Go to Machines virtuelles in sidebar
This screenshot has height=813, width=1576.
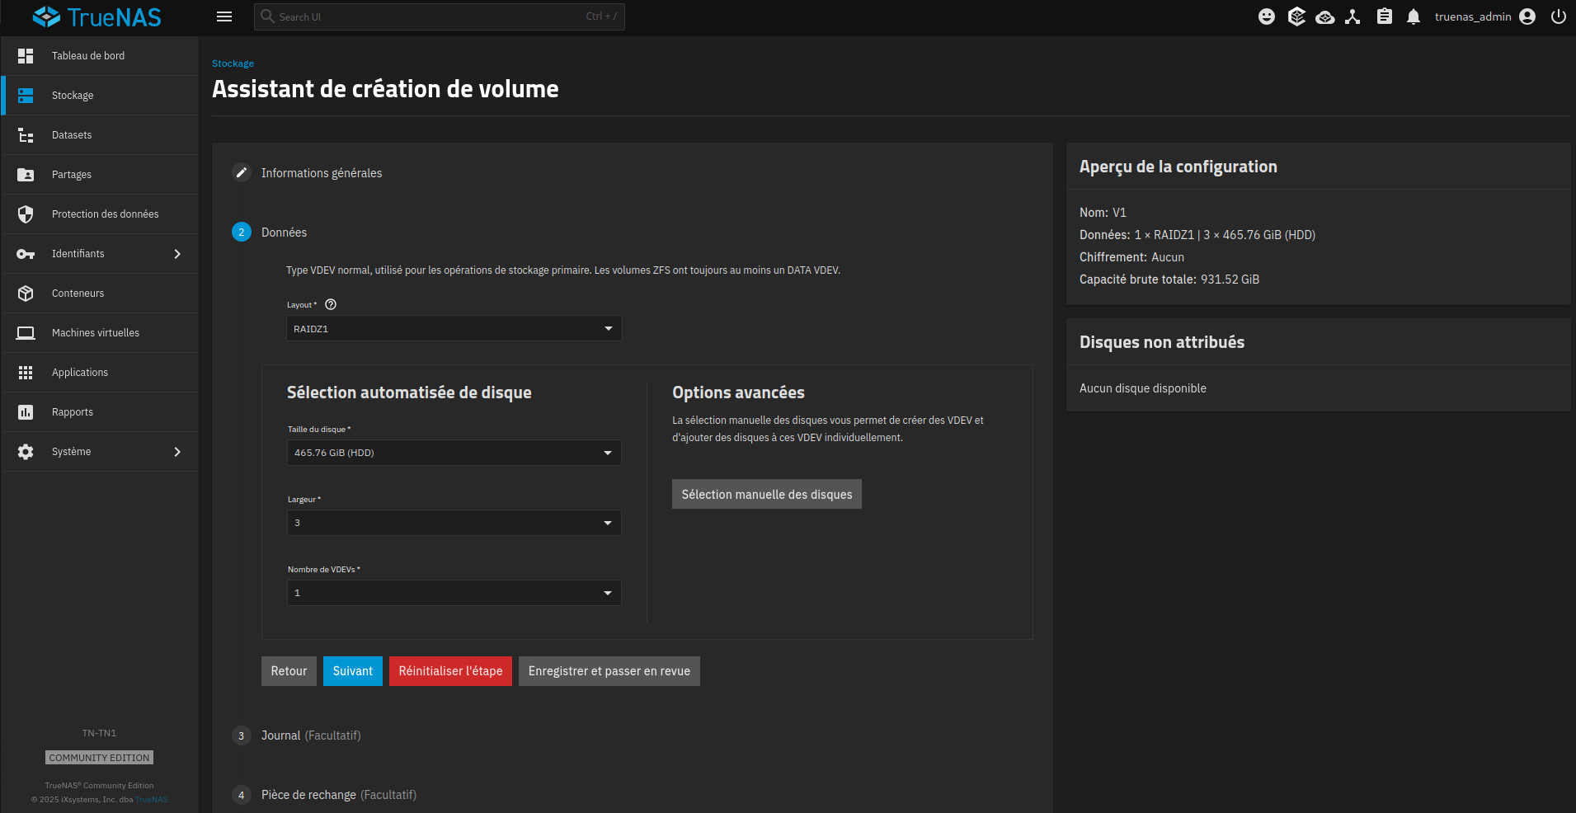[x=95, y=333]
